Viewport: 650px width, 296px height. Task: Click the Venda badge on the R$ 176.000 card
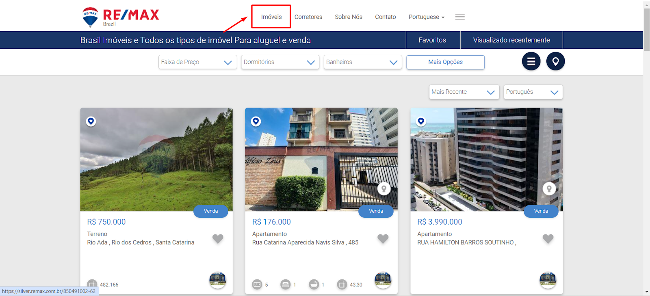coord(376,211)
